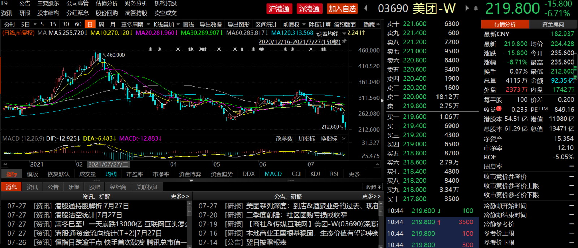Close the MACD indicator panel
578x248 pixels.
point(344,138)
